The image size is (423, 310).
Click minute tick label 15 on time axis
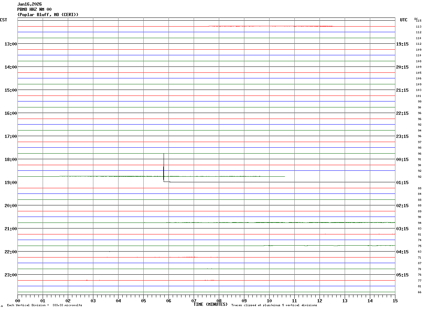[395, 301]
